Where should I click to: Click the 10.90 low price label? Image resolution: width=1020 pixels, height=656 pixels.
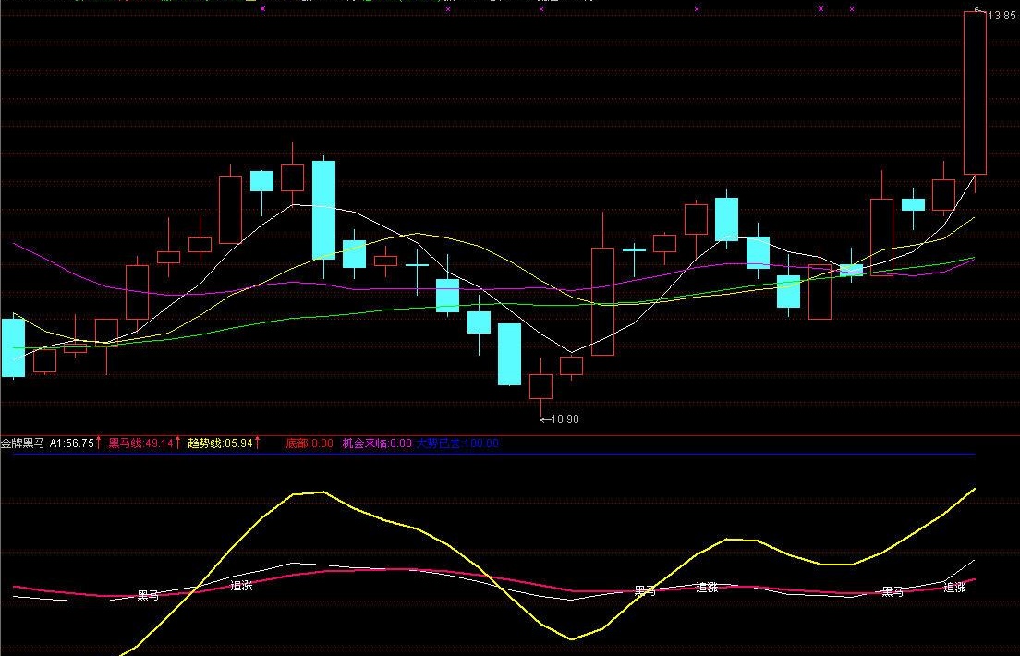[565, 419]
